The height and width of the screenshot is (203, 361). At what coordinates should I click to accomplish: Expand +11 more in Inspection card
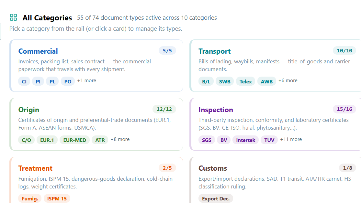[x=291, y=139]
